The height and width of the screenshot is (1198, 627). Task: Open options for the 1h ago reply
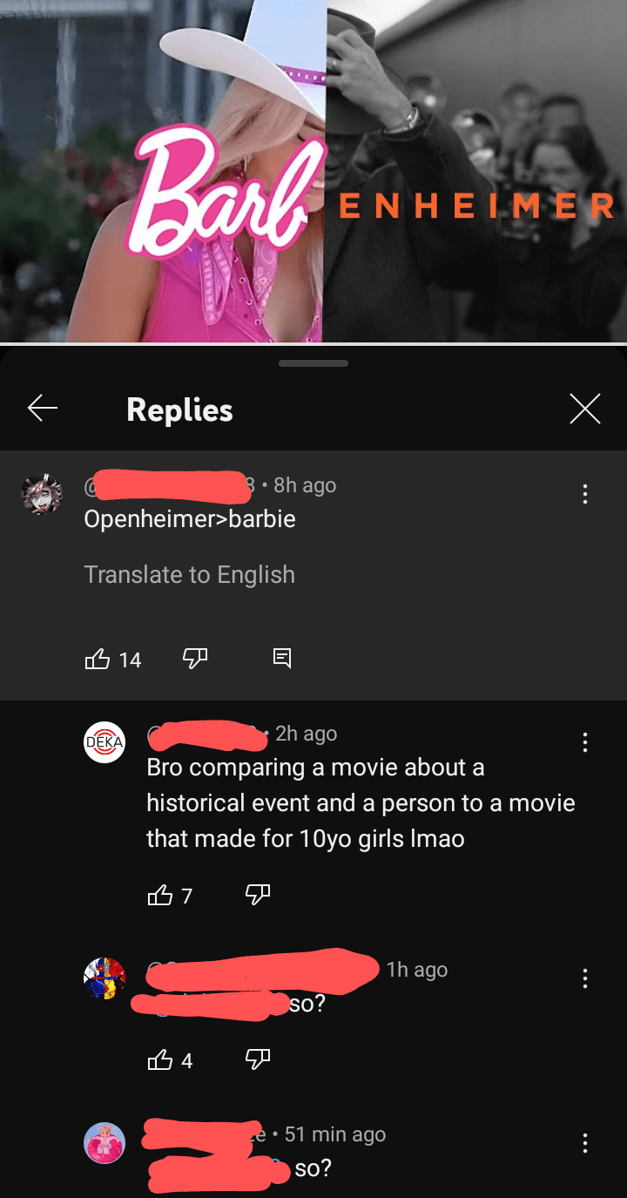[584, 978]
